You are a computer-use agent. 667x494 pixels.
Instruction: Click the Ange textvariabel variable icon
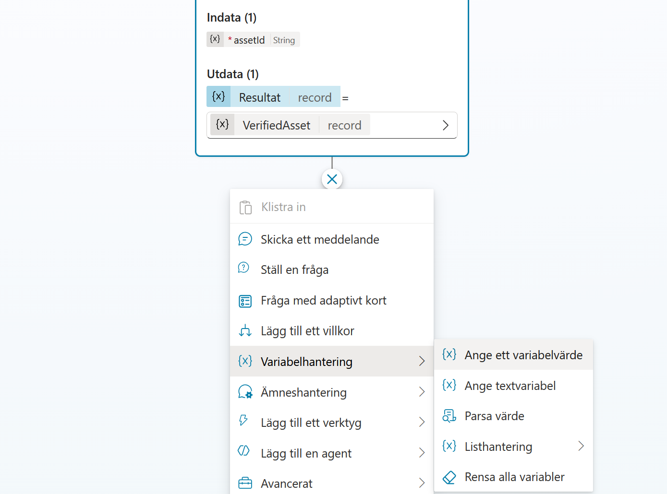tap(449, 385)
